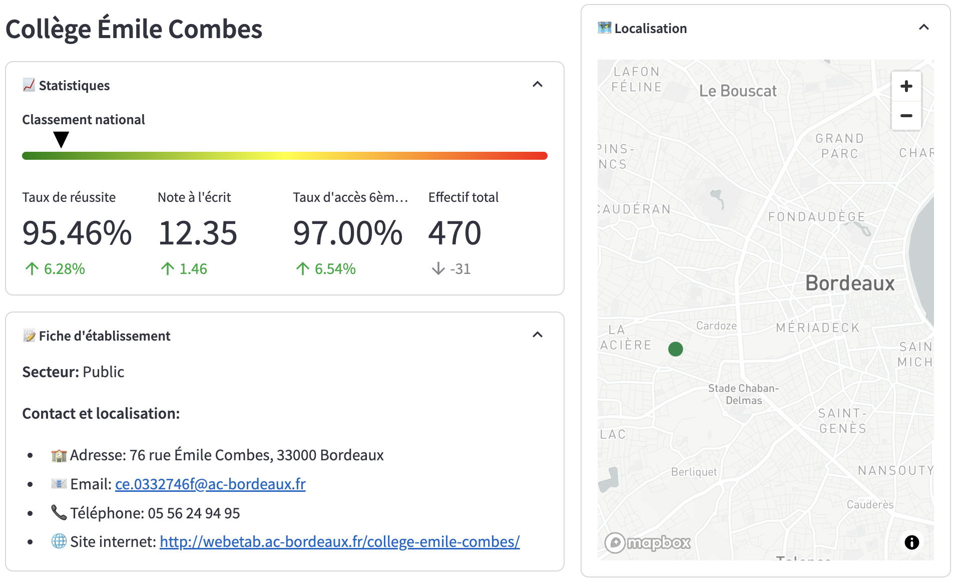
Task: Click the school building icon before Adresse
Action: pyautogui.click(x=59, y=455)
